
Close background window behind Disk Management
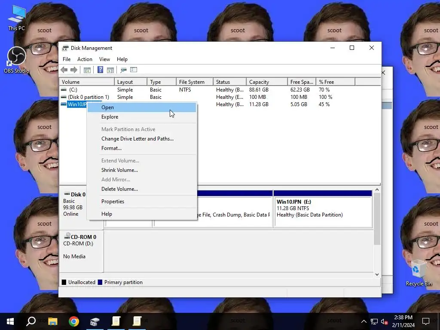384,73
